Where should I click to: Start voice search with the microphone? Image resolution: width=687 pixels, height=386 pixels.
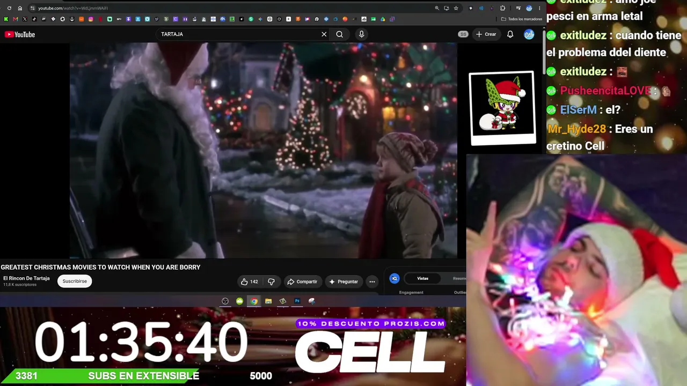(361, 34)
